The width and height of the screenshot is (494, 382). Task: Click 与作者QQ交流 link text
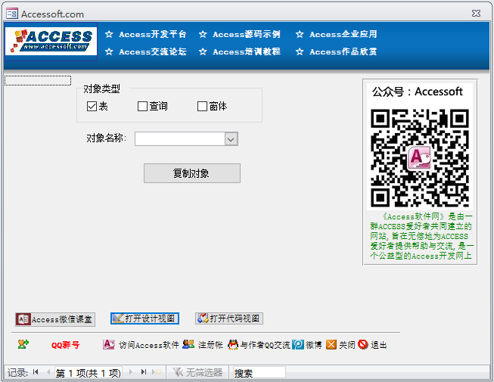click(x=265, y=345)
